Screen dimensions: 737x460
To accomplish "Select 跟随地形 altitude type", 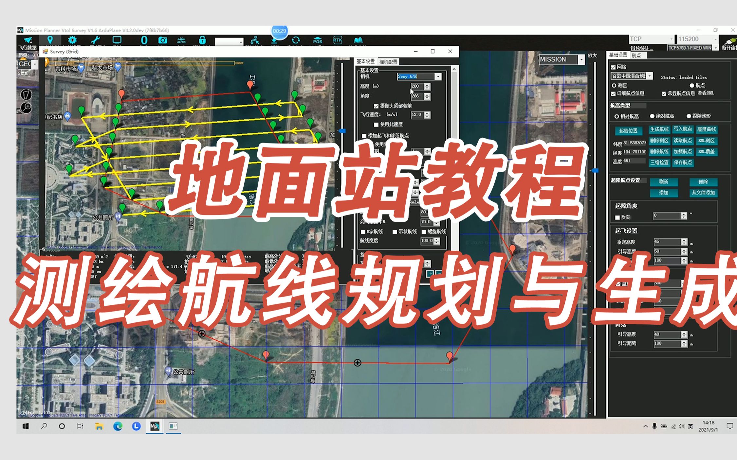I will coord(689,116).
